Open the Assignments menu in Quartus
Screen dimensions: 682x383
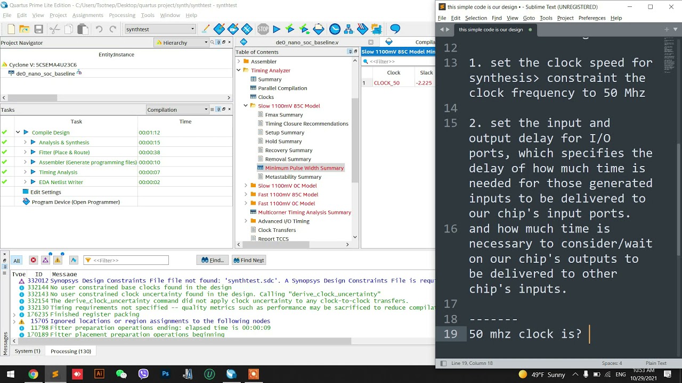coord(87,15)
